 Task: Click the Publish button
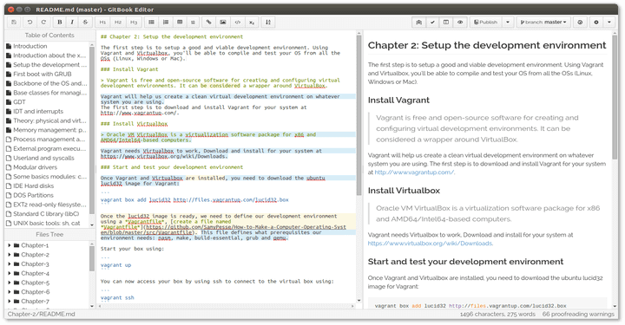(x=486, y=23)
